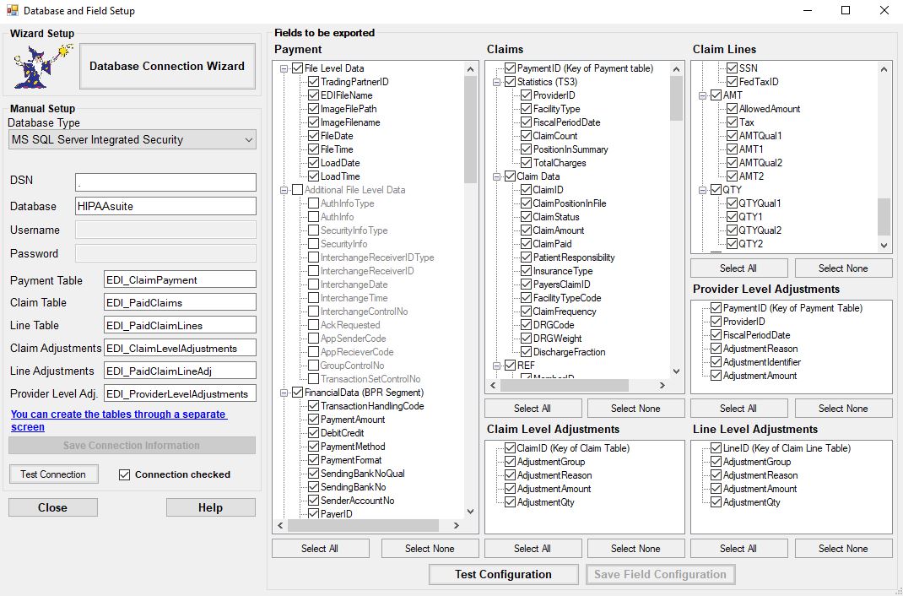The height and width of the screenshot is (596, 903).
Task: Uncheck LineID (Key of Claim Line Table)
Action: (x=716, y=447)
